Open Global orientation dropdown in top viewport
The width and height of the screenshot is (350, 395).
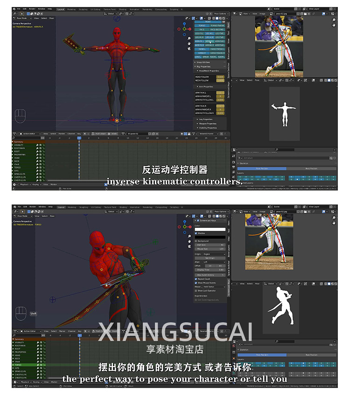tap(110, 14)
